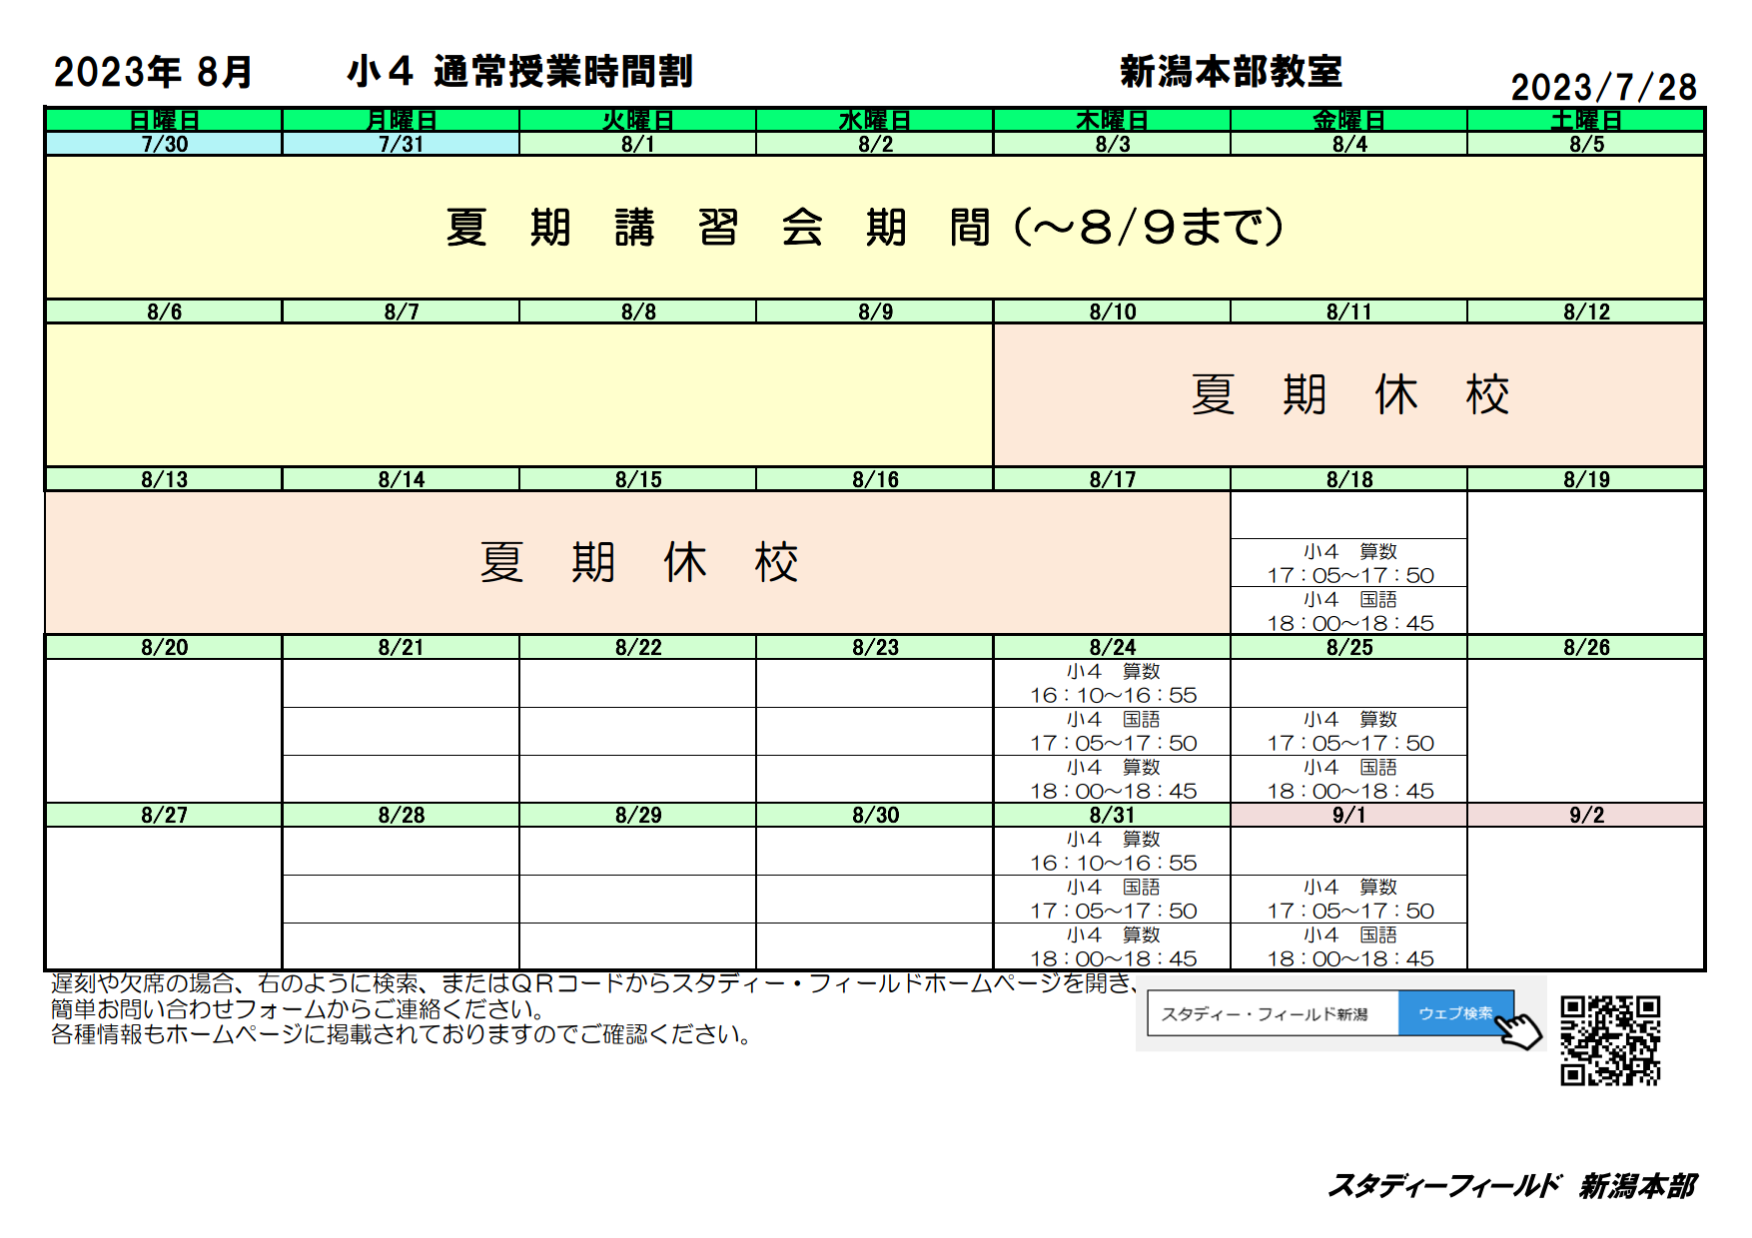This screenshot has height=1238, width=1752.
Task: Click 8/18 算数 17:05~17:50 class
Action: click(x=1349, y=563)
